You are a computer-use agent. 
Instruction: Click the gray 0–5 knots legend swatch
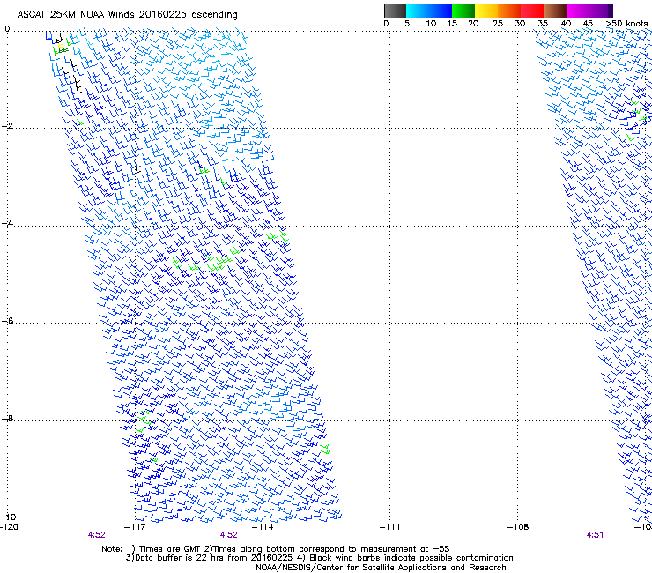point(395,11)
